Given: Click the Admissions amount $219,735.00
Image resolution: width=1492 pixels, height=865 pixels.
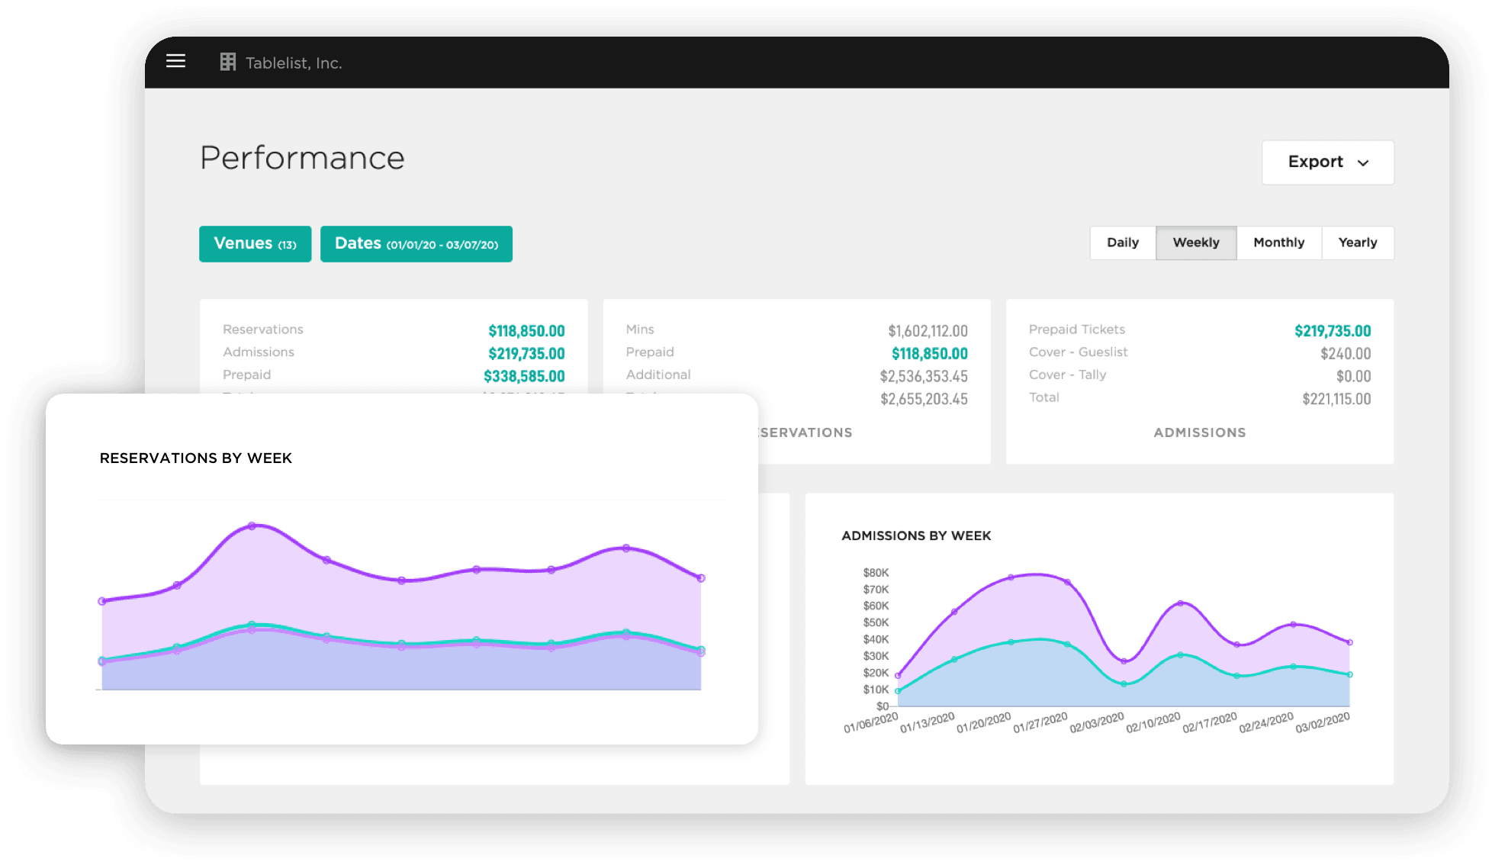Looking at the screenshot, I should (x=526, y=353).
